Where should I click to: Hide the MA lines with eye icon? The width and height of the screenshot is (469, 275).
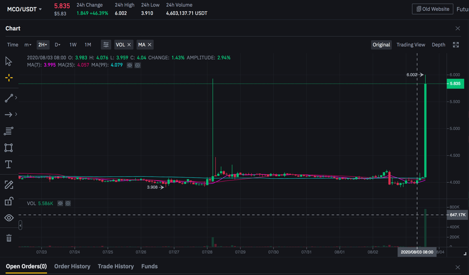(129, 65)
